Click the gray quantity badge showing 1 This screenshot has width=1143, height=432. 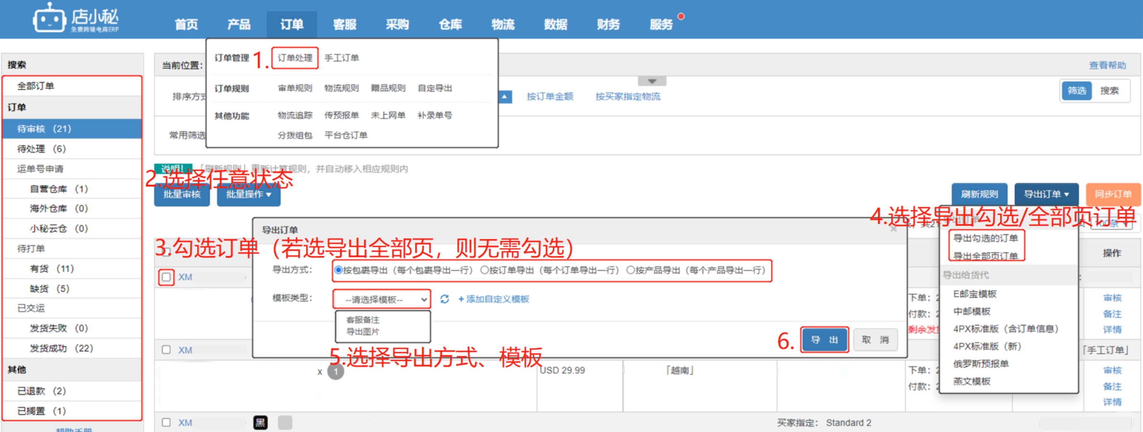pos(335,372)
